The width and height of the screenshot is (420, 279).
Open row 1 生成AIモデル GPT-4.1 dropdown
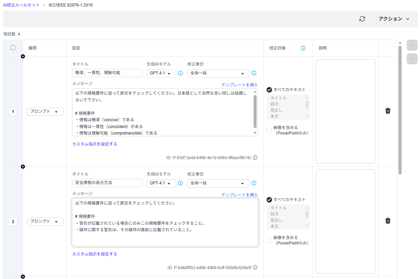click(161, 73)
